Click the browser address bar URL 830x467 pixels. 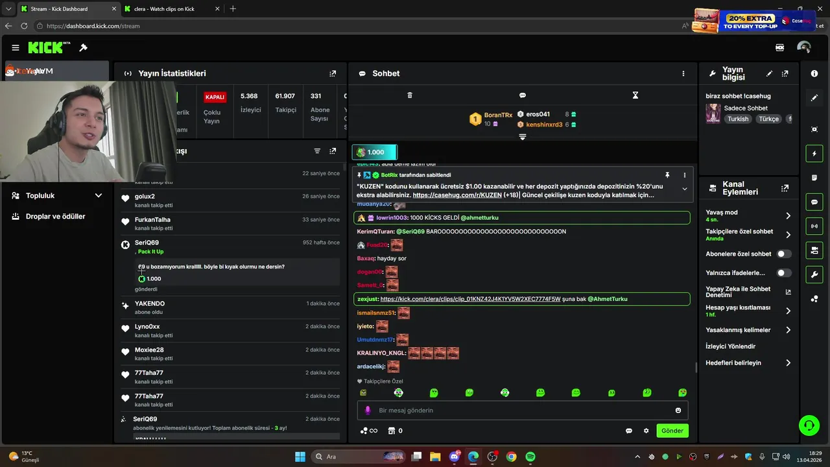pos(93,26)
